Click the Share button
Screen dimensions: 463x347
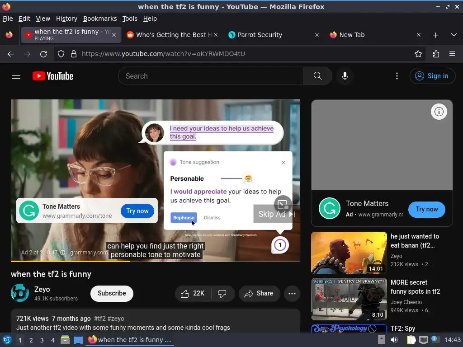point(259,293)
